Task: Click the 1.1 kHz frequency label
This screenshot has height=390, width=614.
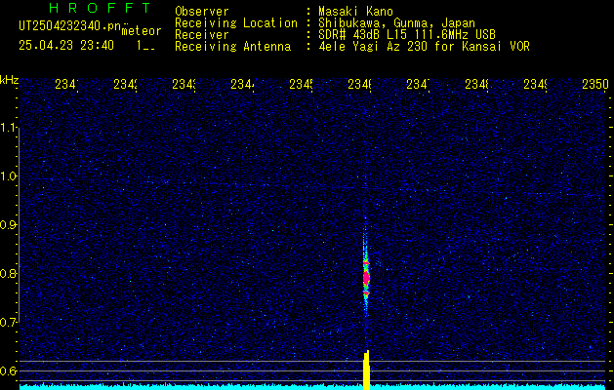Action: [9, 128]
